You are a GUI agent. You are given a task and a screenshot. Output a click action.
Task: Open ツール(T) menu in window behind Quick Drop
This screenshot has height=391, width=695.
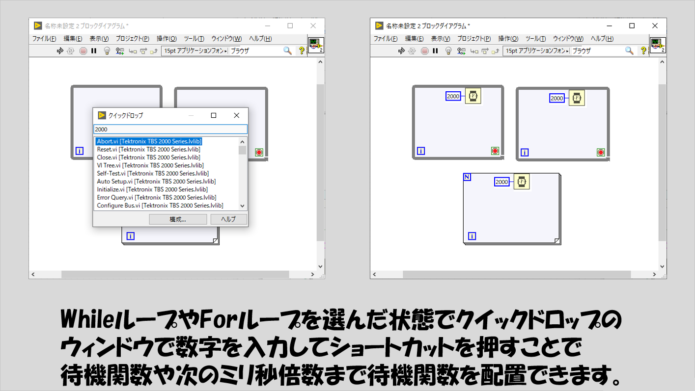point(194,39)
